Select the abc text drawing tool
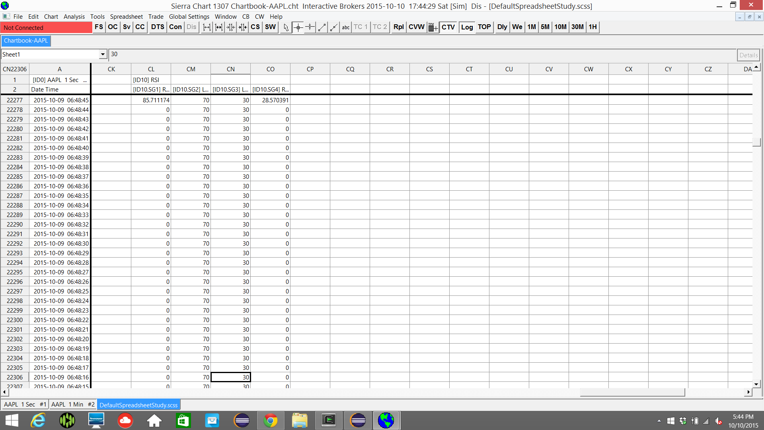Image resolution: width=764 pixels, height=430 pixels. 345,27
